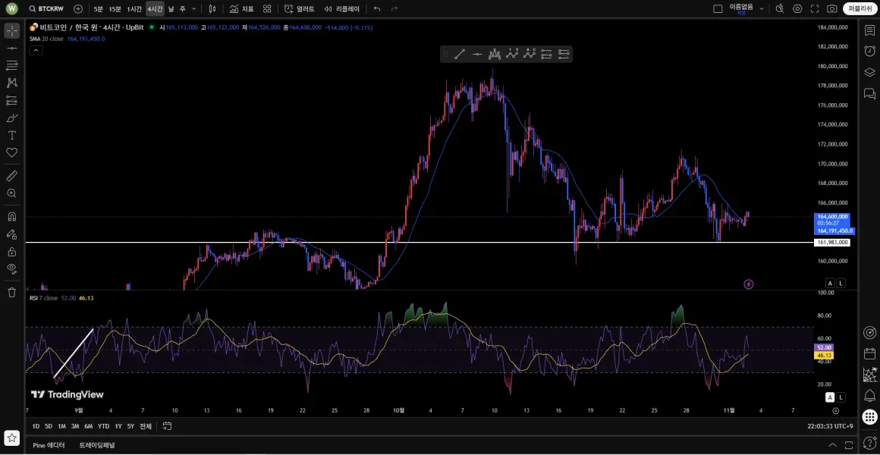
Task: Select the Measure ruler tool
Action: point(11,176)
